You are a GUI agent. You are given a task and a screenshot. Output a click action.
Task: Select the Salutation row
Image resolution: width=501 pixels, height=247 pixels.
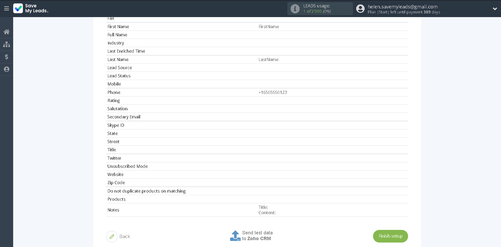coord(257,109)
